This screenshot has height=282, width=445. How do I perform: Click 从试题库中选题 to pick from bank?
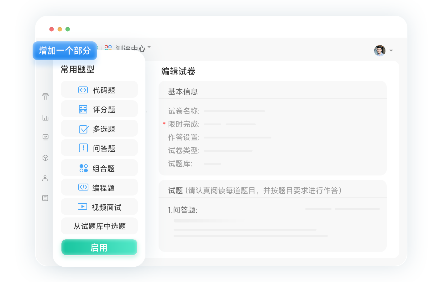click(99, 226)
